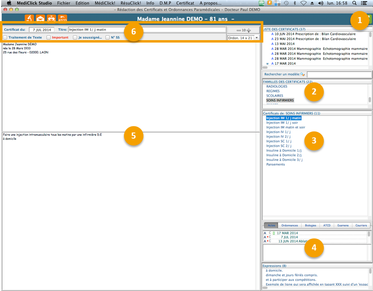Viewport: 373px width, 291px height.
Task: Check the Important checkbox
Action: click(x=49, y=38)
